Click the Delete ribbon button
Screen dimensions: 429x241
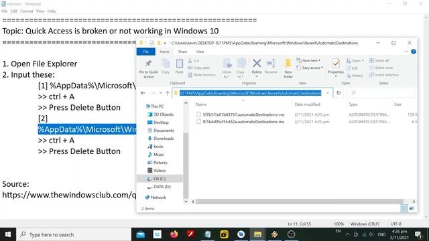point(257,68)
